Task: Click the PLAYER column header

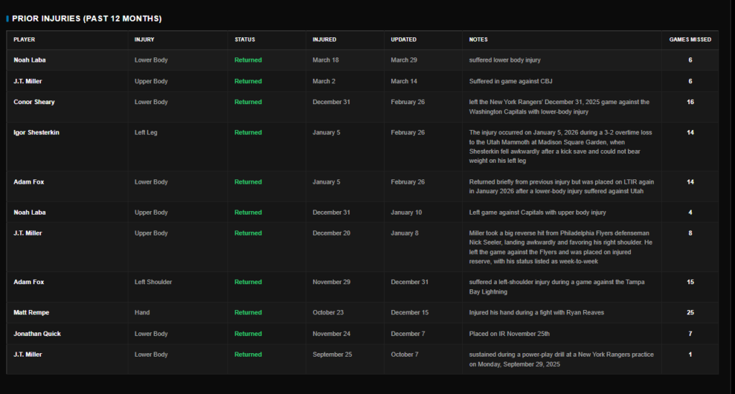Action: click(x=24, y=39)
